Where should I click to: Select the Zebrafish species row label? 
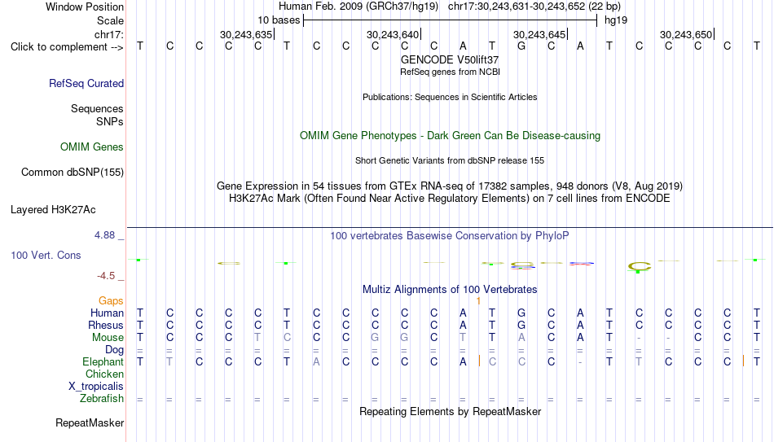coord(102,399)
